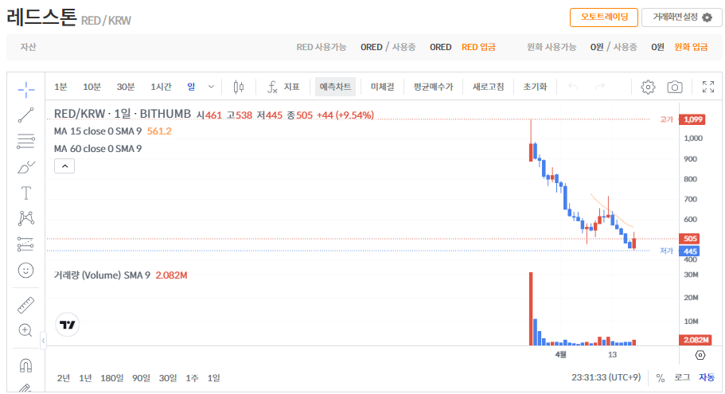725x394 pixels.
Task: Click the 505 current price label
Action: [x=689, y=239]
